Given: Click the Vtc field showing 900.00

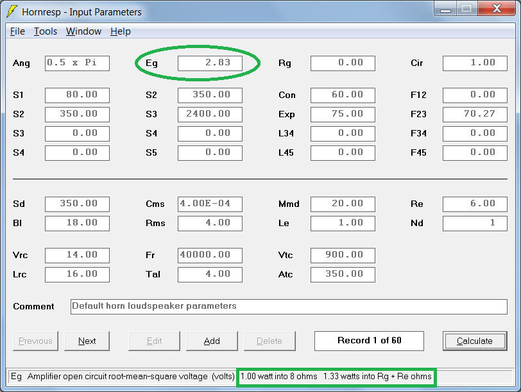Looking at the screenshot, I should pos(343,256).
